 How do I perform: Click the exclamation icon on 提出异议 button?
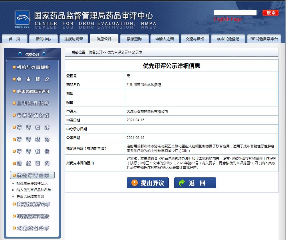[x=134, y=183]
